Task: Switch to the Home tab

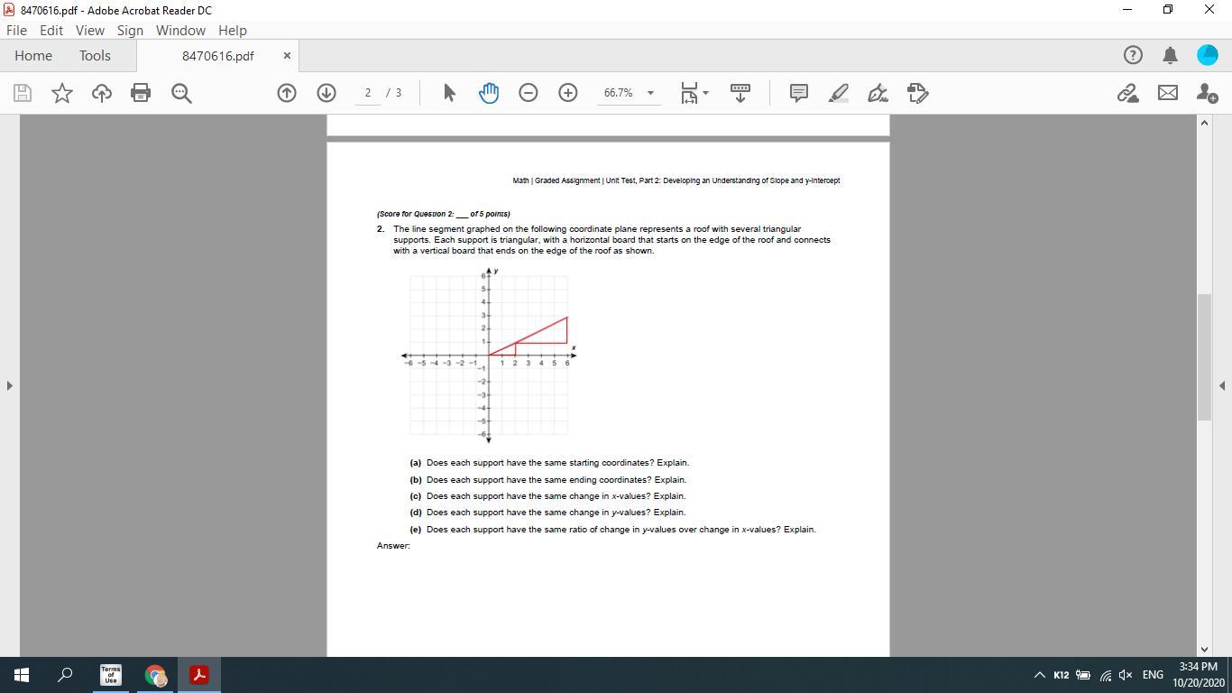Action: pyautogui.click(x=33, y=55)
